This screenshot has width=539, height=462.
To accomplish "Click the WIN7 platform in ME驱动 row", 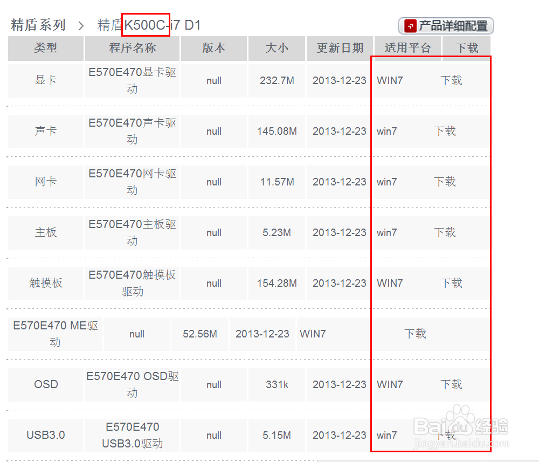I will click(x=313, y=334).
